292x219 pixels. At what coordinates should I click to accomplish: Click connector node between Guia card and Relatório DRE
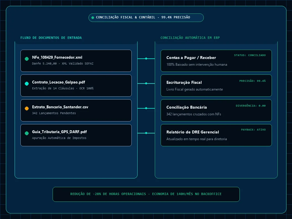[x=146, y=133]
